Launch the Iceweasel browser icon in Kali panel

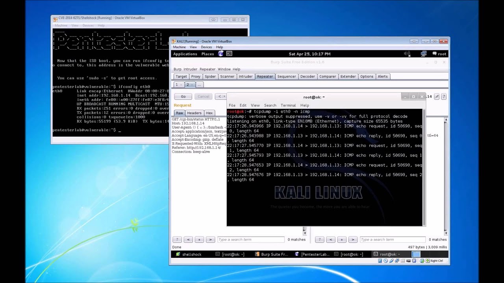[x=221, y=54]
